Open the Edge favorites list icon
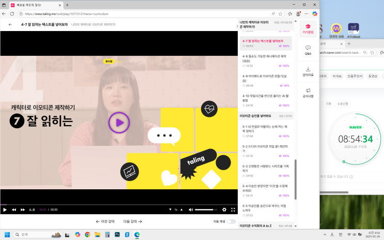This screenshot has width=384, height=240. tap(290, 14)
